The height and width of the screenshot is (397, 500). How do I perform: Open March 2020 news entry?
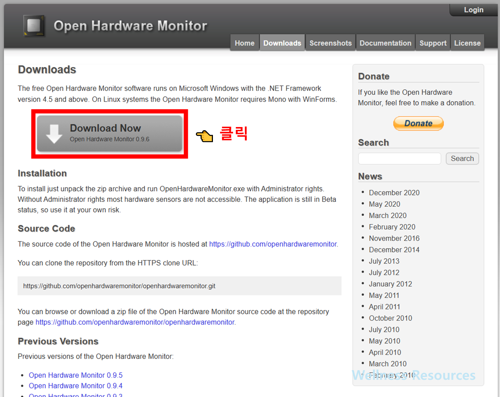point(388,215)
